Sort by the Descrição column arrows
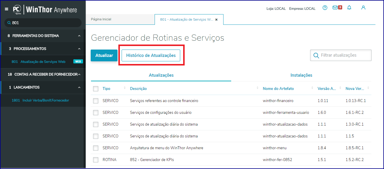This screenshot has width=384, height=169. pyautogui.click(x=257, y=88)
